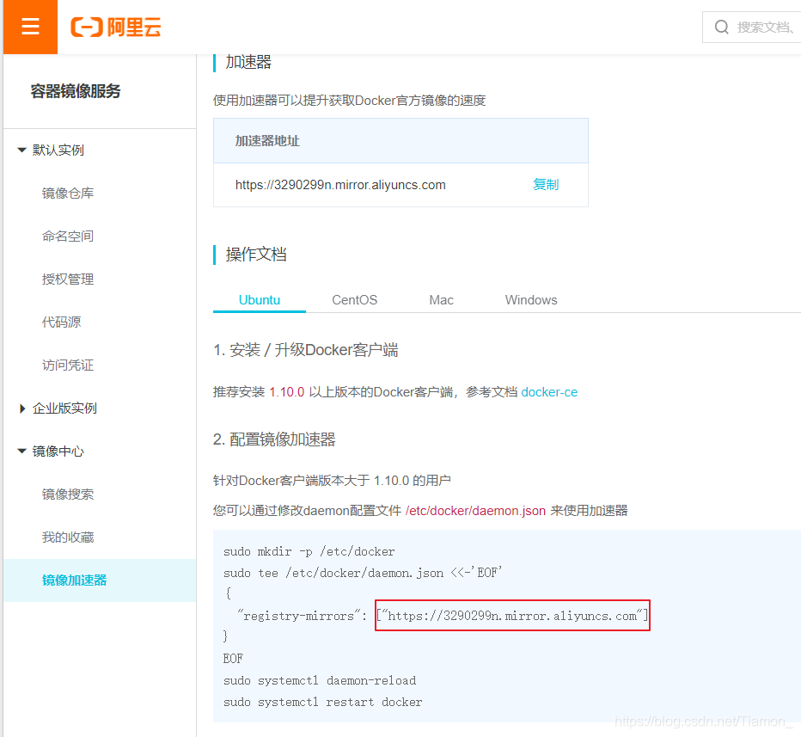Collapse the 镜像中心 section arrow
The width and height of the screenshot is (801, 737).
point(21,451)
